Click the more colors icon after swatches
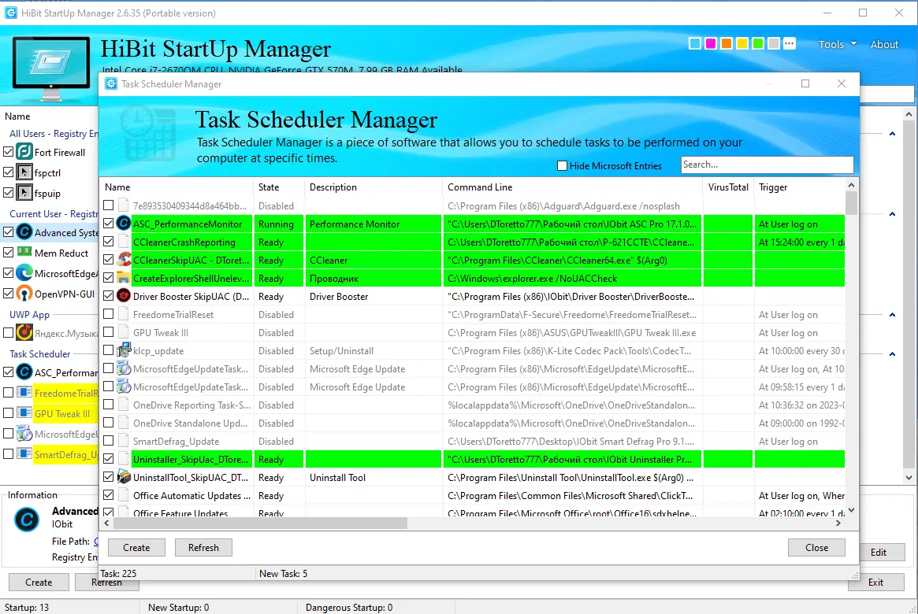Viewport: 918px width, 614px height. coord(790,43)
